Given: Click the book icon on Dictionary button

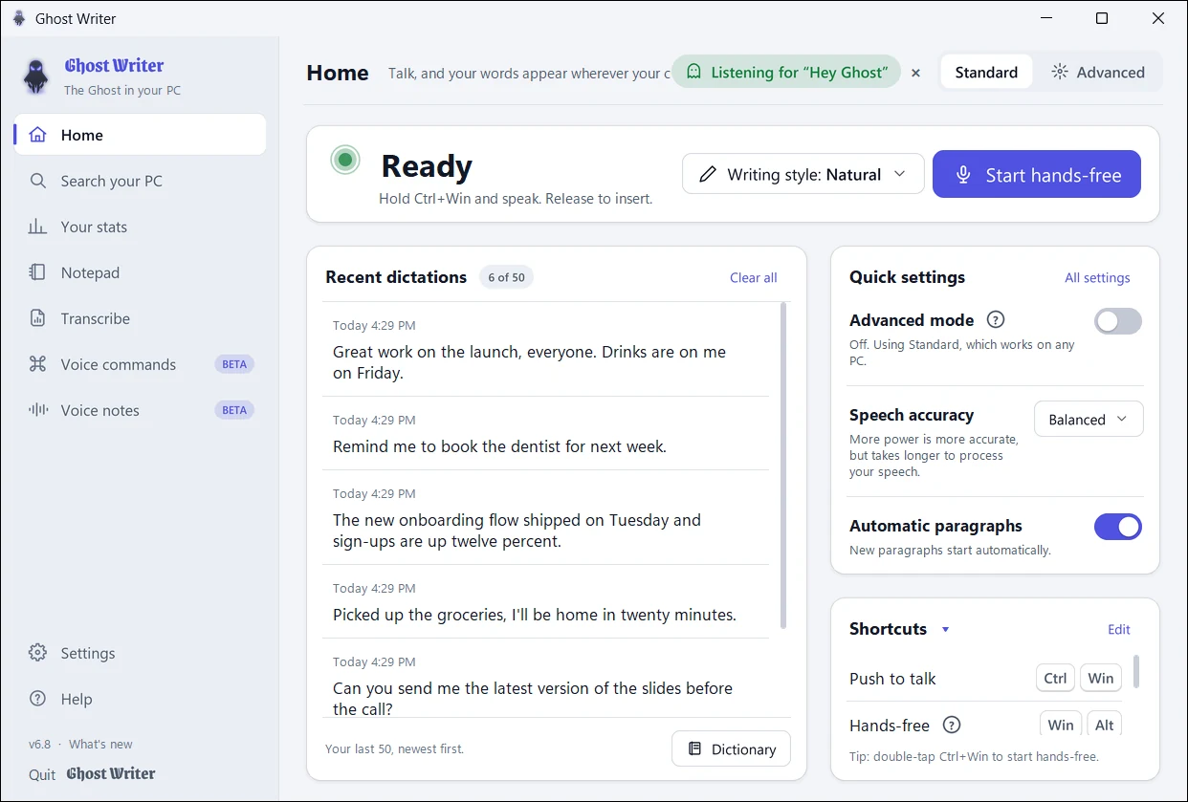Looking at the screenshot, I should pos(695,749).
